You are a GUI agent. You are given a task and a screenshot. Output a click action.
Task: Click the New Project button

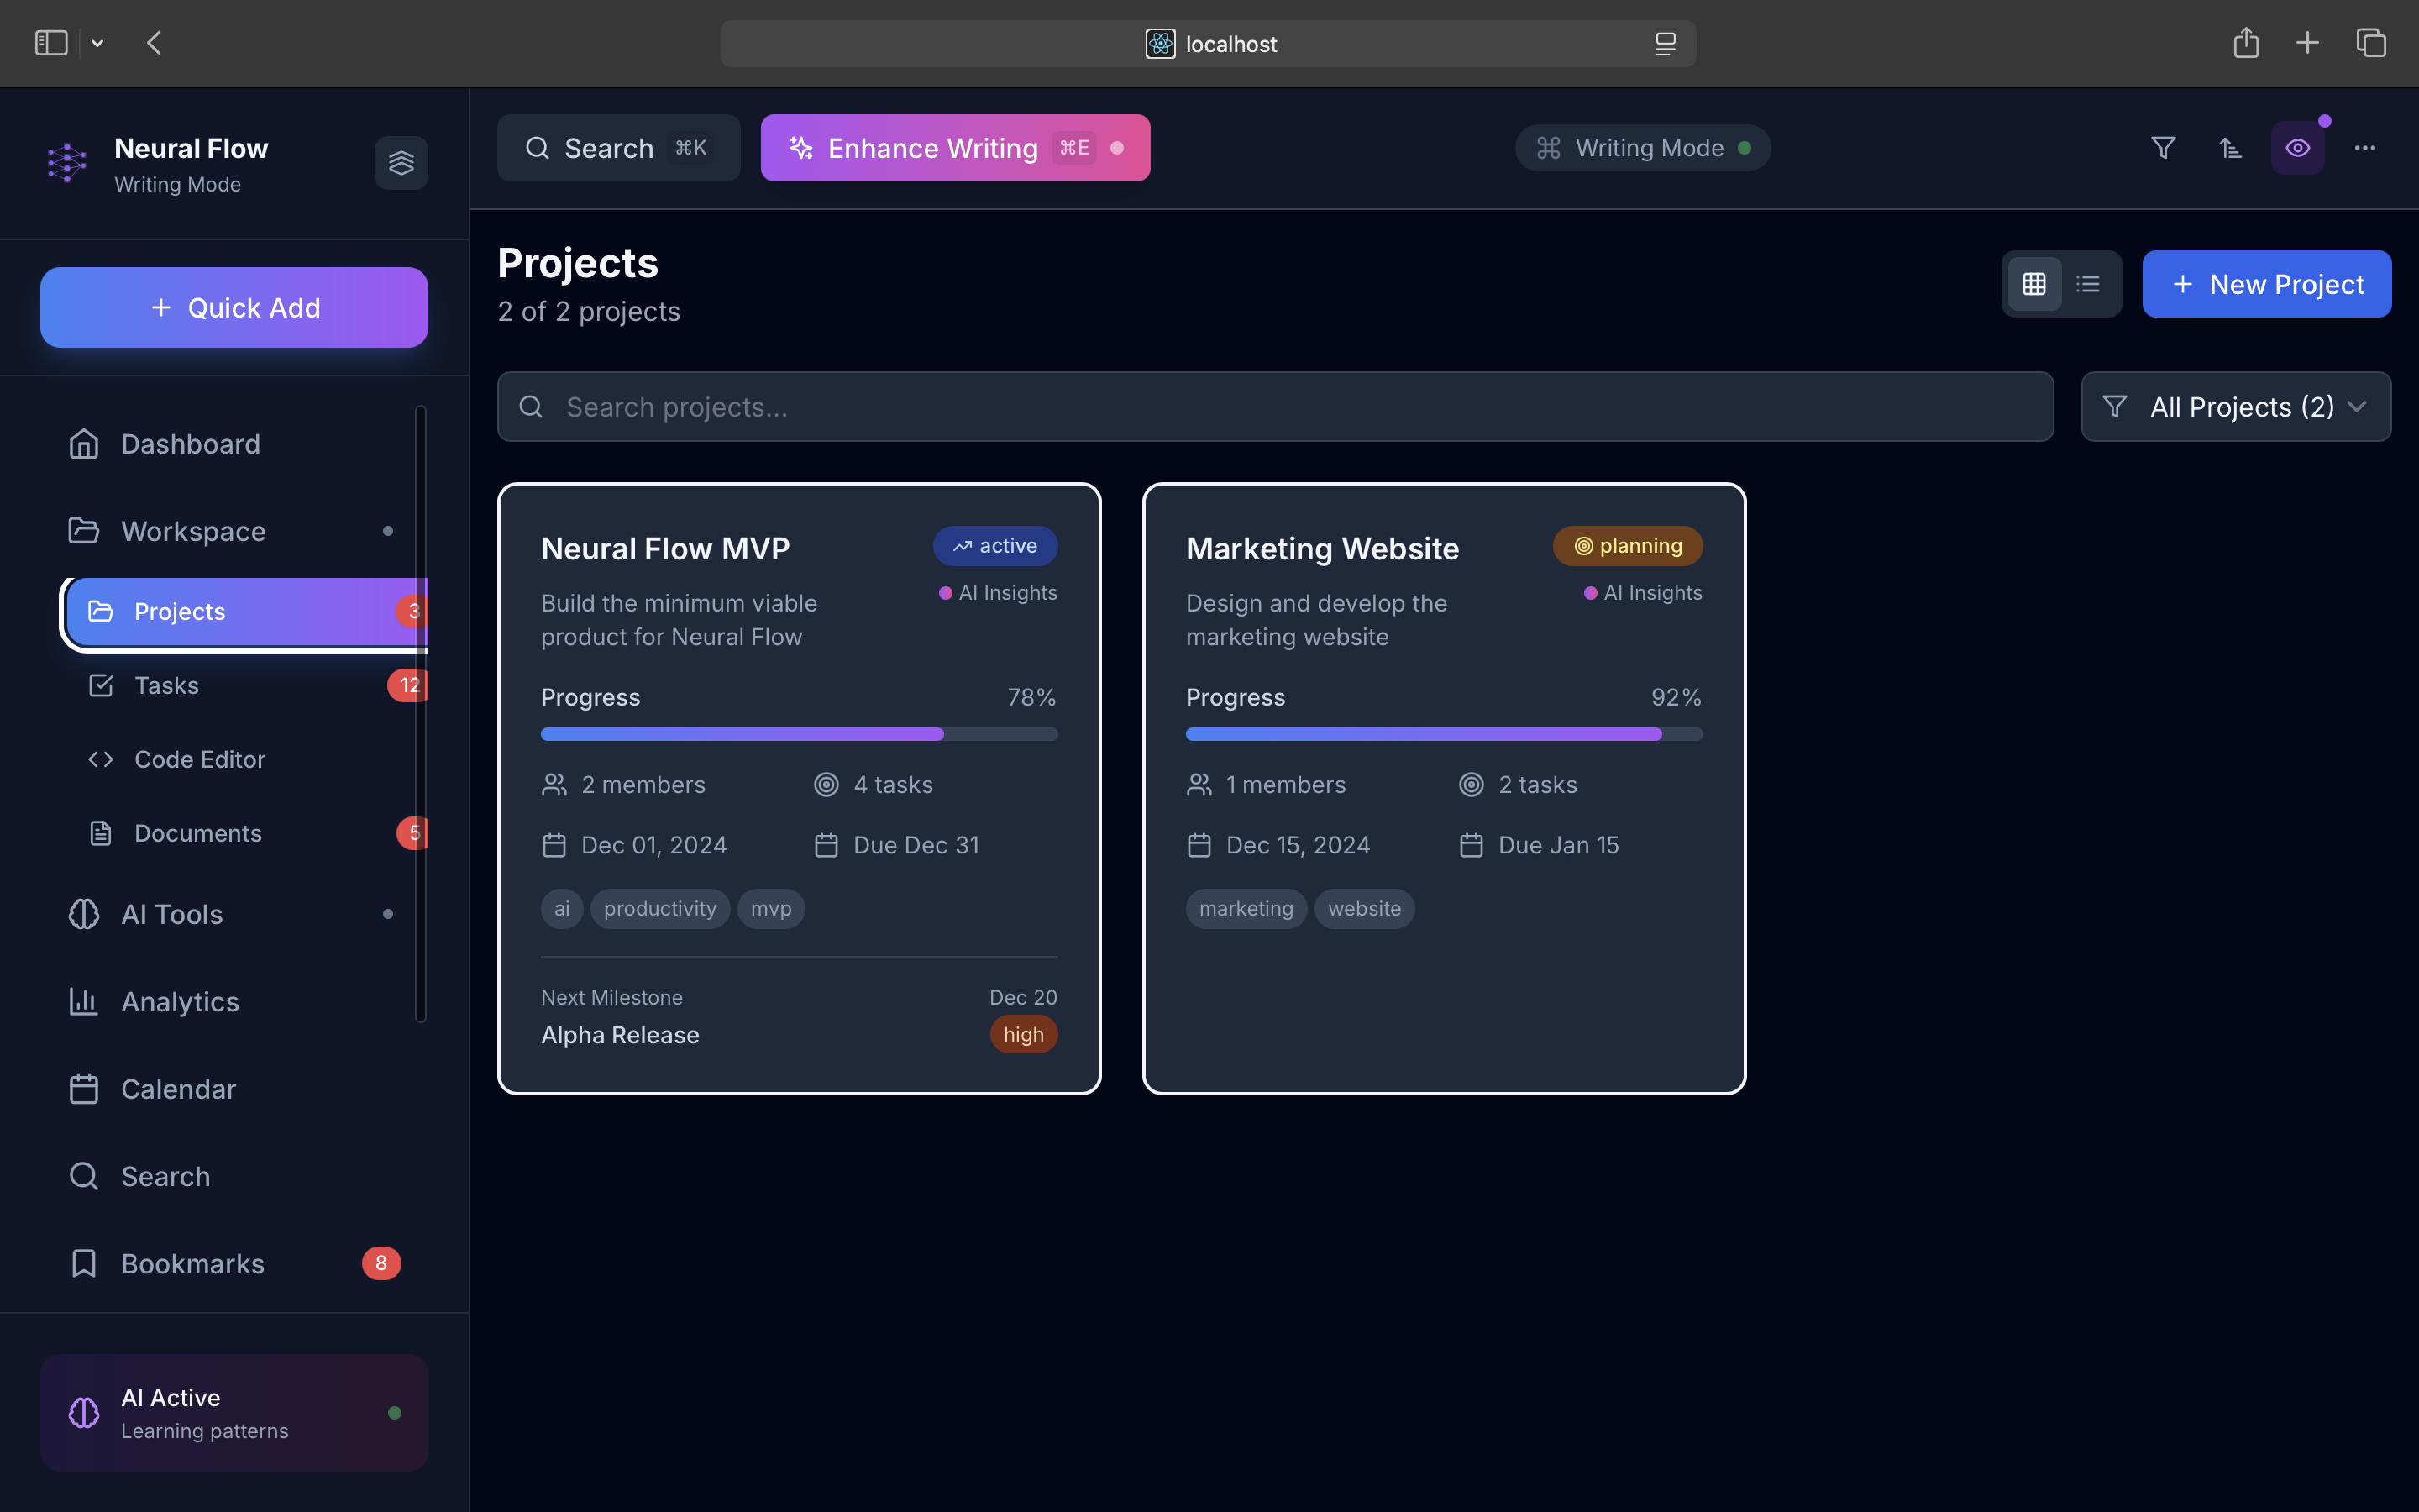pyautogui.click(x=2266, y=284)
